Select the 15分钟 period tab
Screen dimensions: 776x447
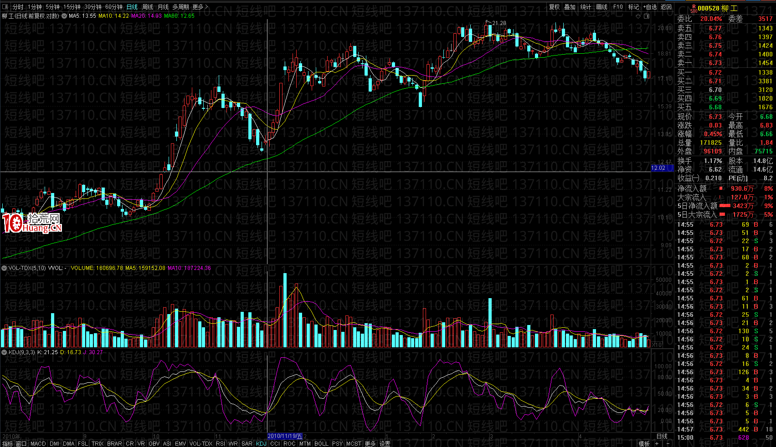[72, 7]
